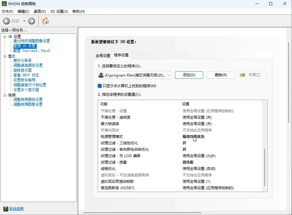Viewport: 292px width, 215px height.
Task: Collapse the 视频 tree node
Action: coord(5,95)
